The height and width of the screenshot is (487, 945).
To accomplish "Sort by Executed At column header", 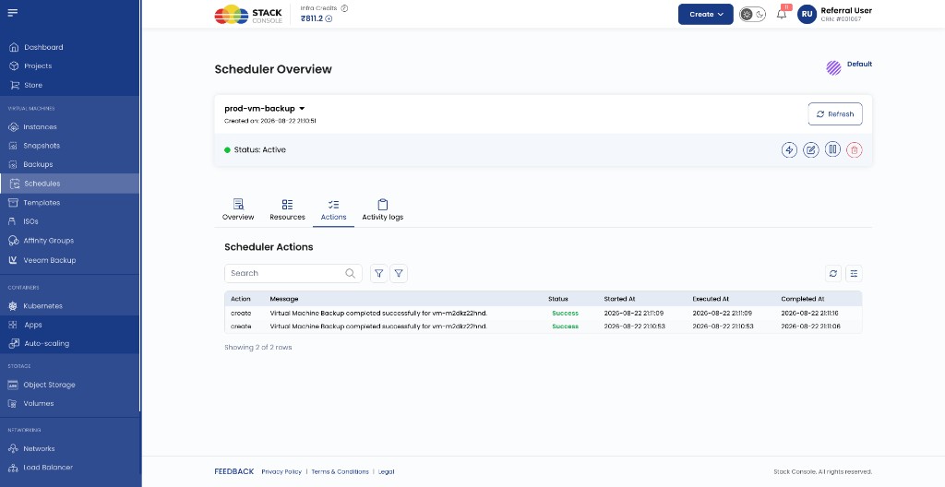I will 711,299.
